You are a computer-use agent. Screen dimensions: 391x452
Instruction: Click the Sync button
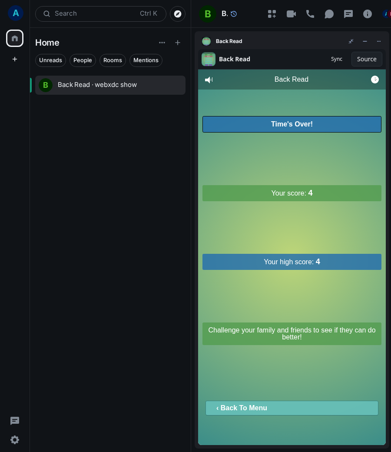coord(337,59)
